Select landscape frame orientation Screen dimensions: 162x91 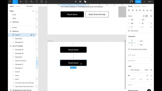[x=147, y=16]
